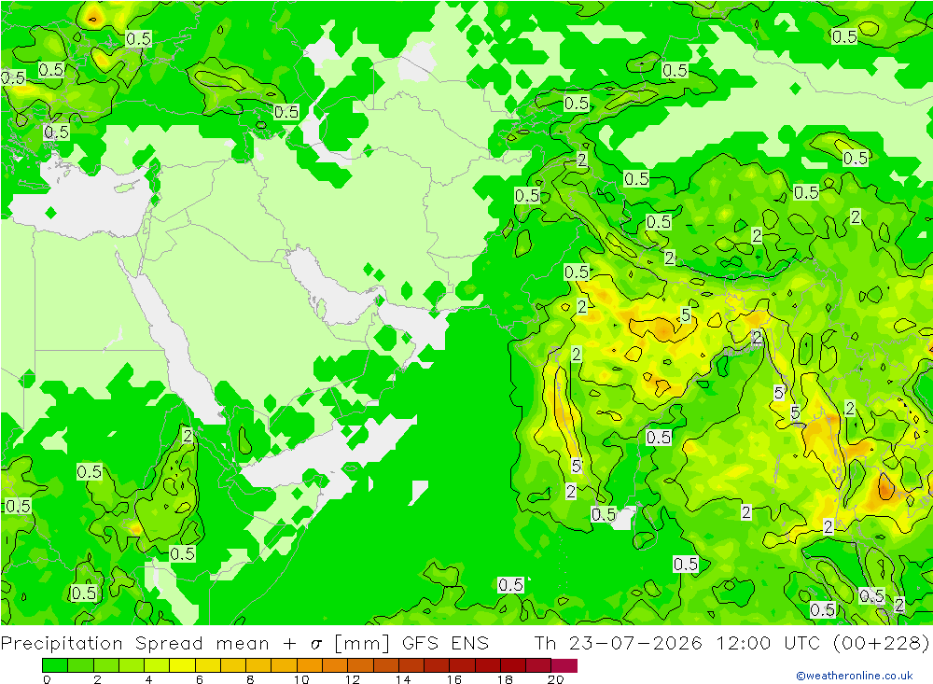Click the island of Sri Lanka on the map
Screen dimensions: 933x684
click(x=645, y=528)
